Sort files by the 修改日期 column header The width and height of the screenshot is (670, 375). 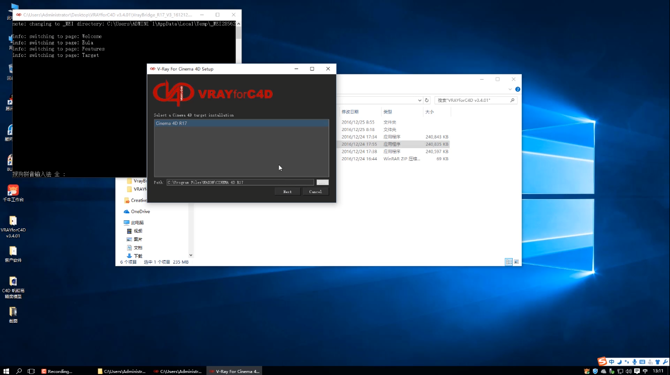[350, 112]
